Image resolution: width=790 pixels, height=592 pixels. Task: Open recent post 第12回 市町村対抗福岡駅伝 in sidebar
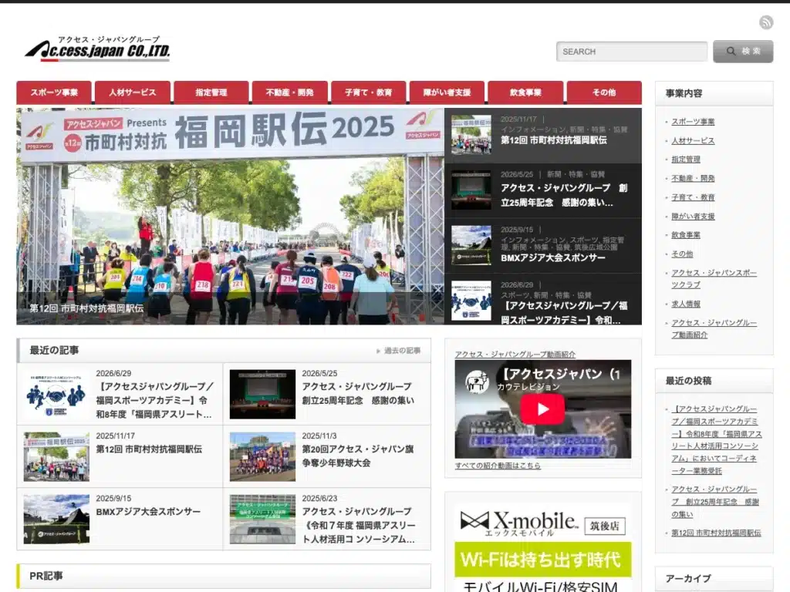pos(716,533)
